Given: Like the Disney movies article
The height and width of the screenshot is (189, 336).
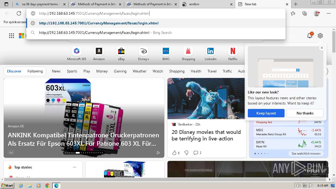Looking at the screenshot, I should coord(176,153).
